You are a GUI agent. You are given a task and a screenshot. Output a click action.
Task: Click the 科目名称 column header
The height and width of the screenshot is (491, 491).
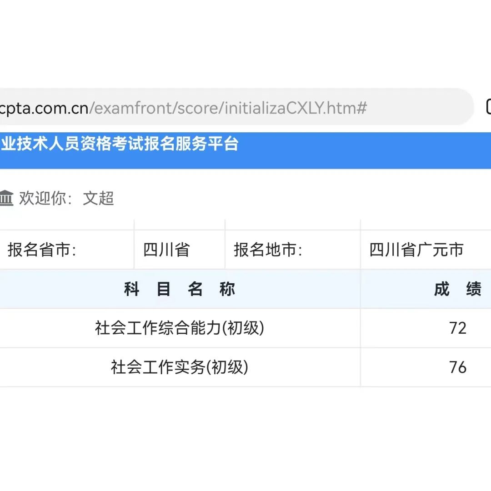tap(180, 289)
